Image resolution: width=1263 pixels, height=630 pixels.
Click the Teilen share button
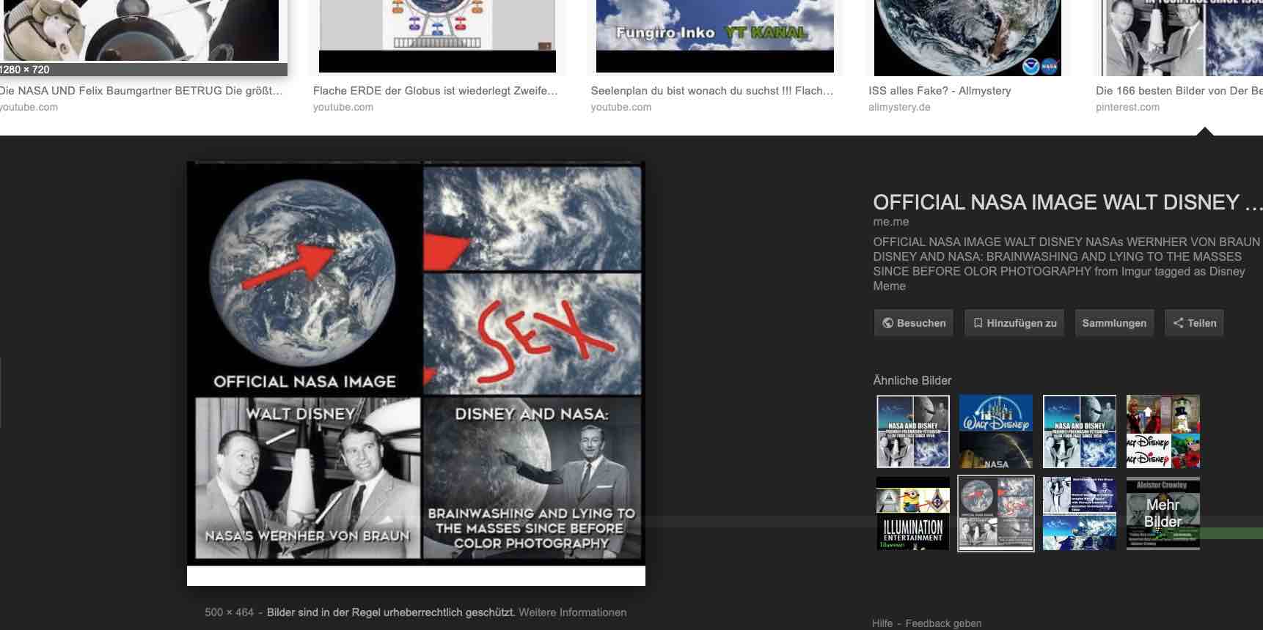pyautogui.click(x=1194, y=323)
